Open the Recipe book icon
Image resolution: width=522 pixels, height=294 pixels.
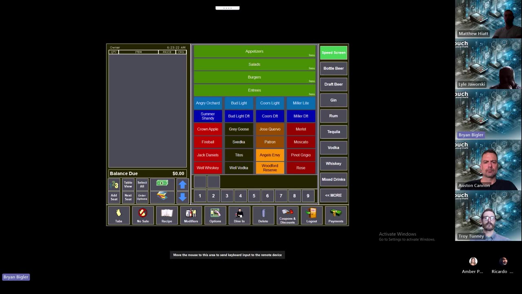[167, 215]
